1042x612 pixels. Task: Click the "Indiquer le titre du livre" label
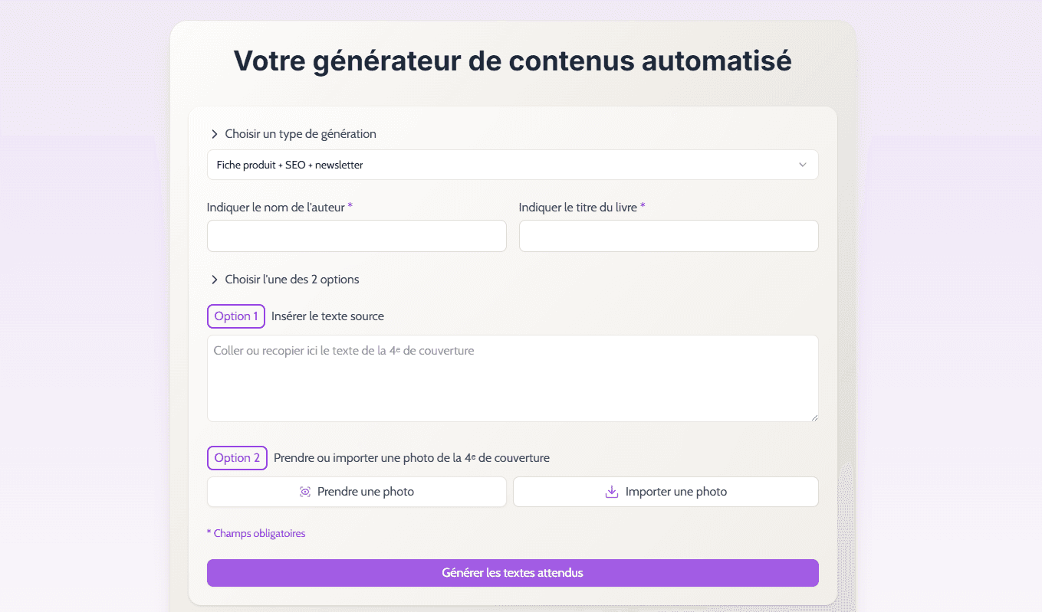pyautogui.click(x=578, y=207)
